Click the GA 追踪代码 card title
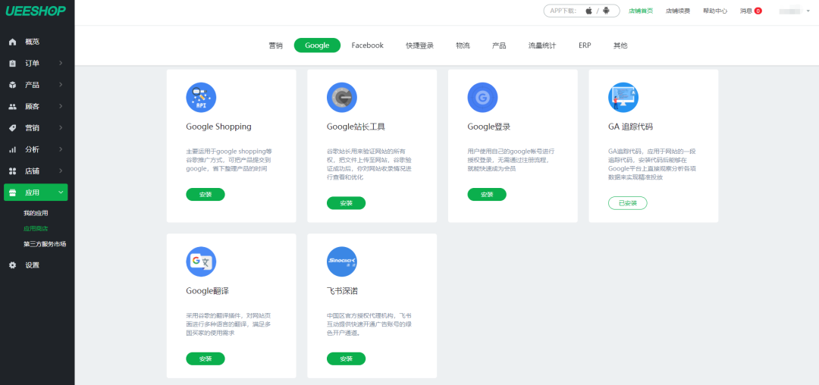This screenshot has width=819, height=385. point(630,127)
